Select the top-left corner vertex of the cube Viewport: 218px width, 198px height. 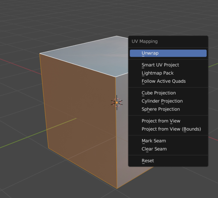tap(40, 53)
